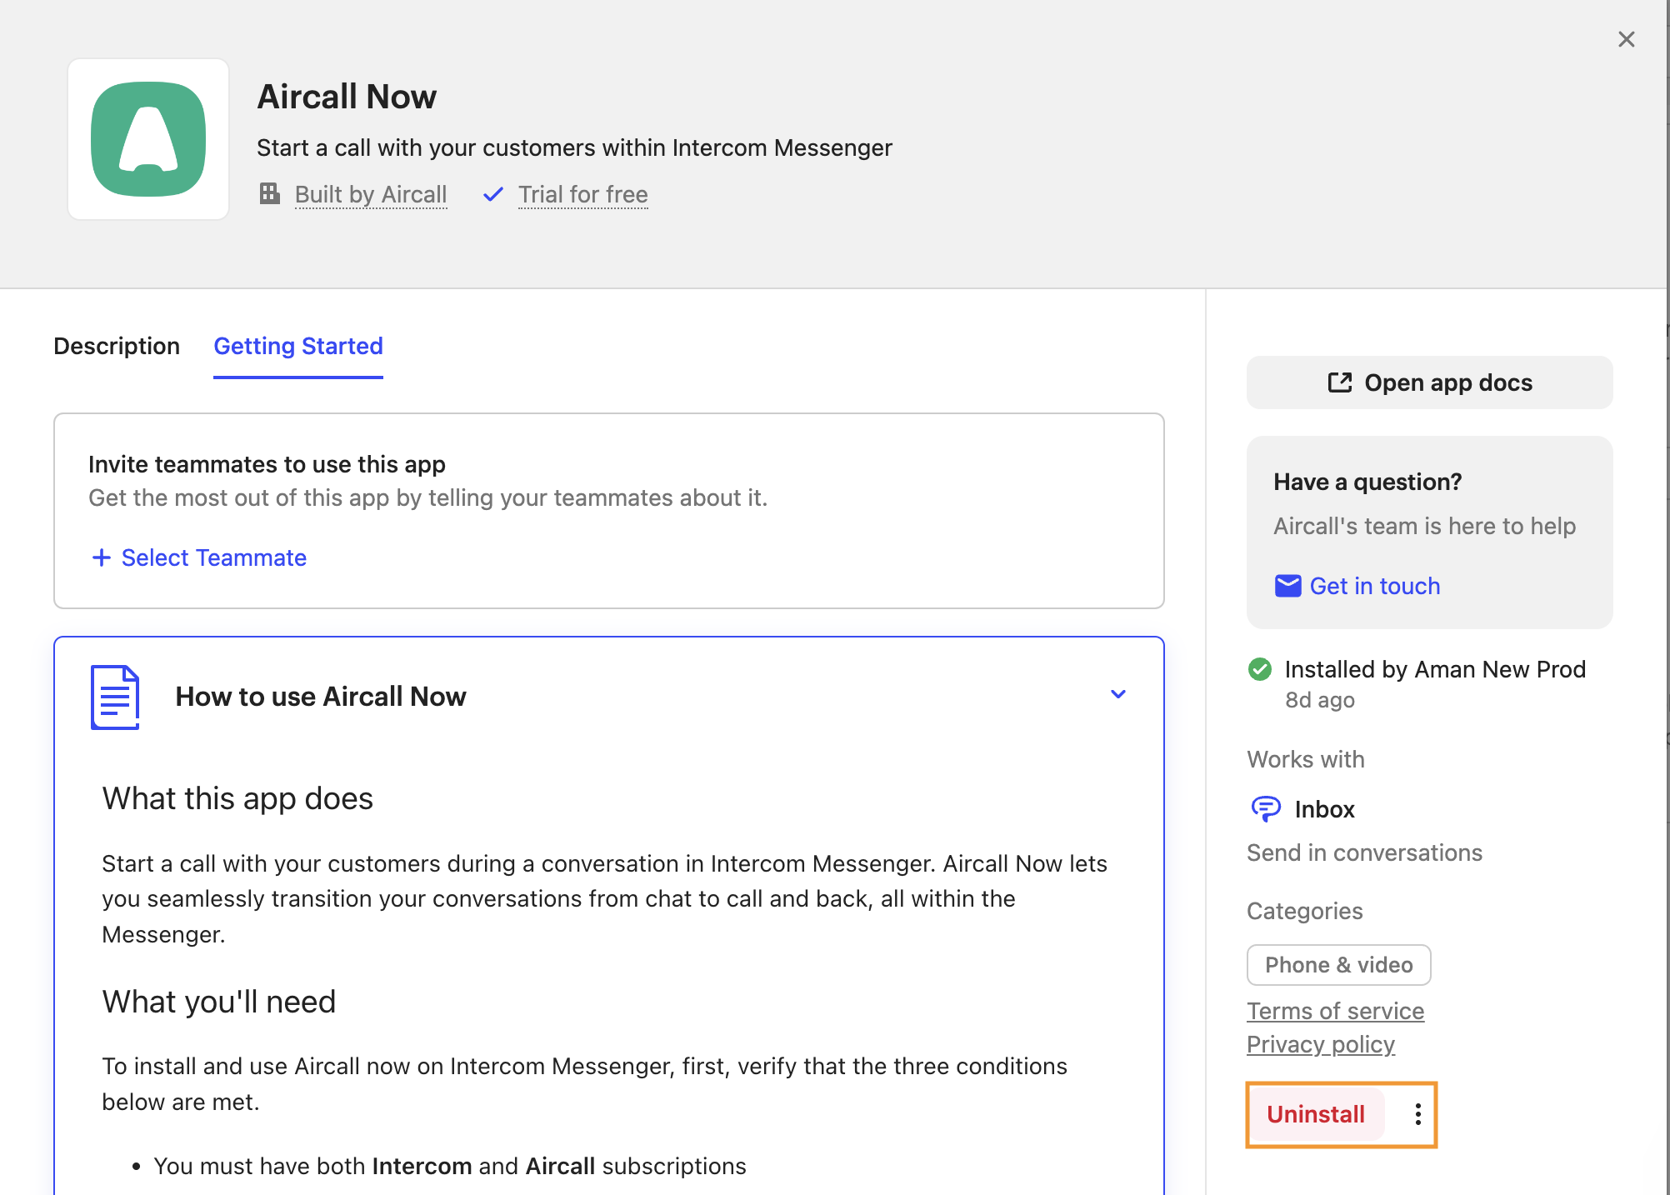Click the Installed by Aman New Prod text

coord(1435,669)
